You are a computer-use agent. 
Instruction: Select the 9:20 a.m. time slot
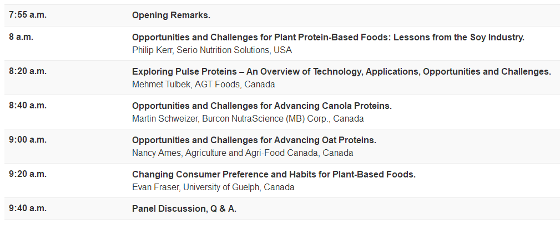[x=28, y=174]
